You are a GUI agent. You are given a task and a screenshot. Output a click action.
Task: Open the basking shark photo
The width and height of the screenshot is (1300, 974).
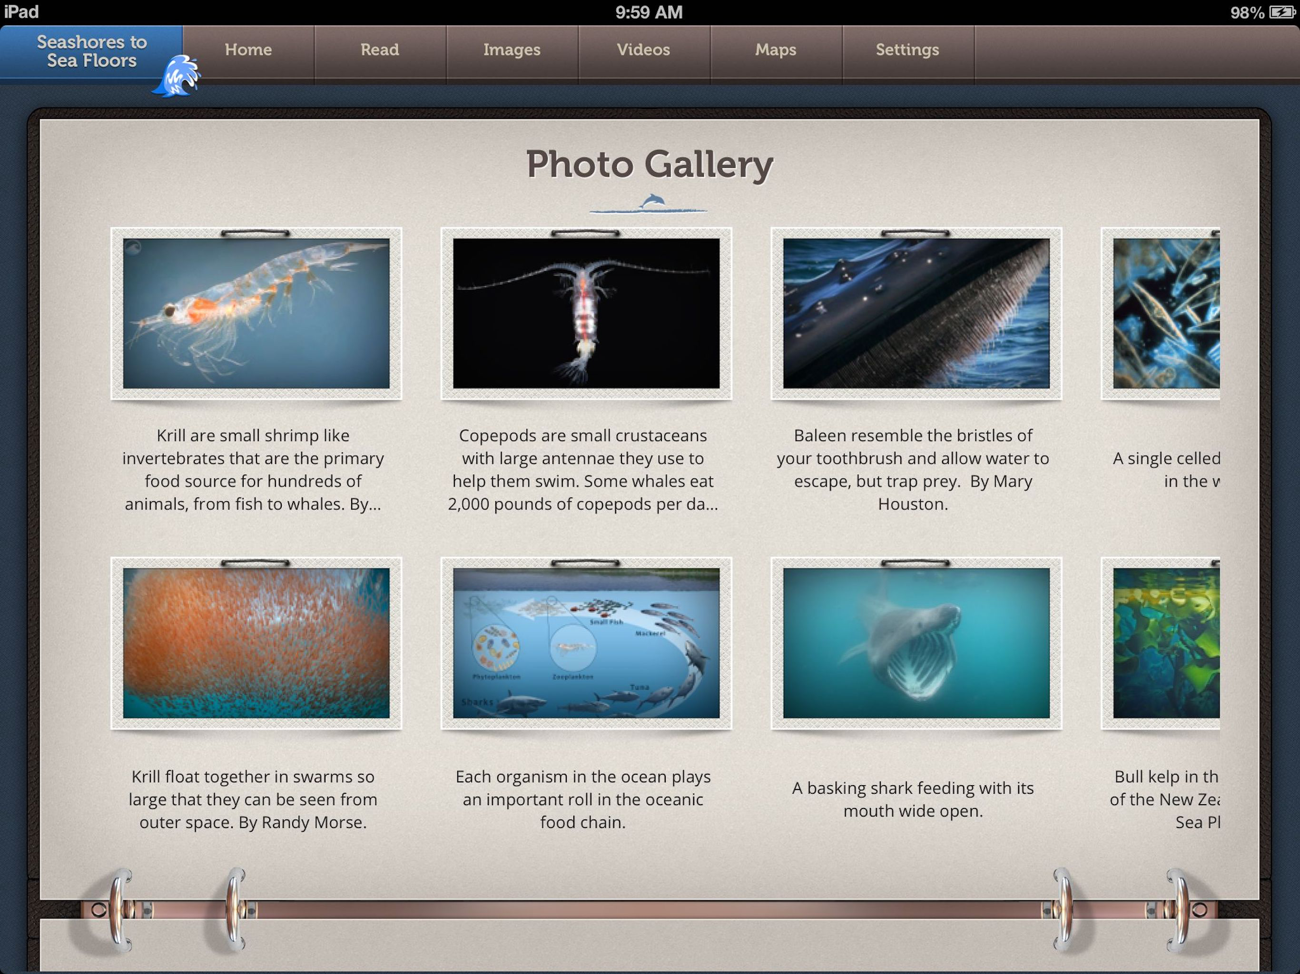click(x=916, y=643)
